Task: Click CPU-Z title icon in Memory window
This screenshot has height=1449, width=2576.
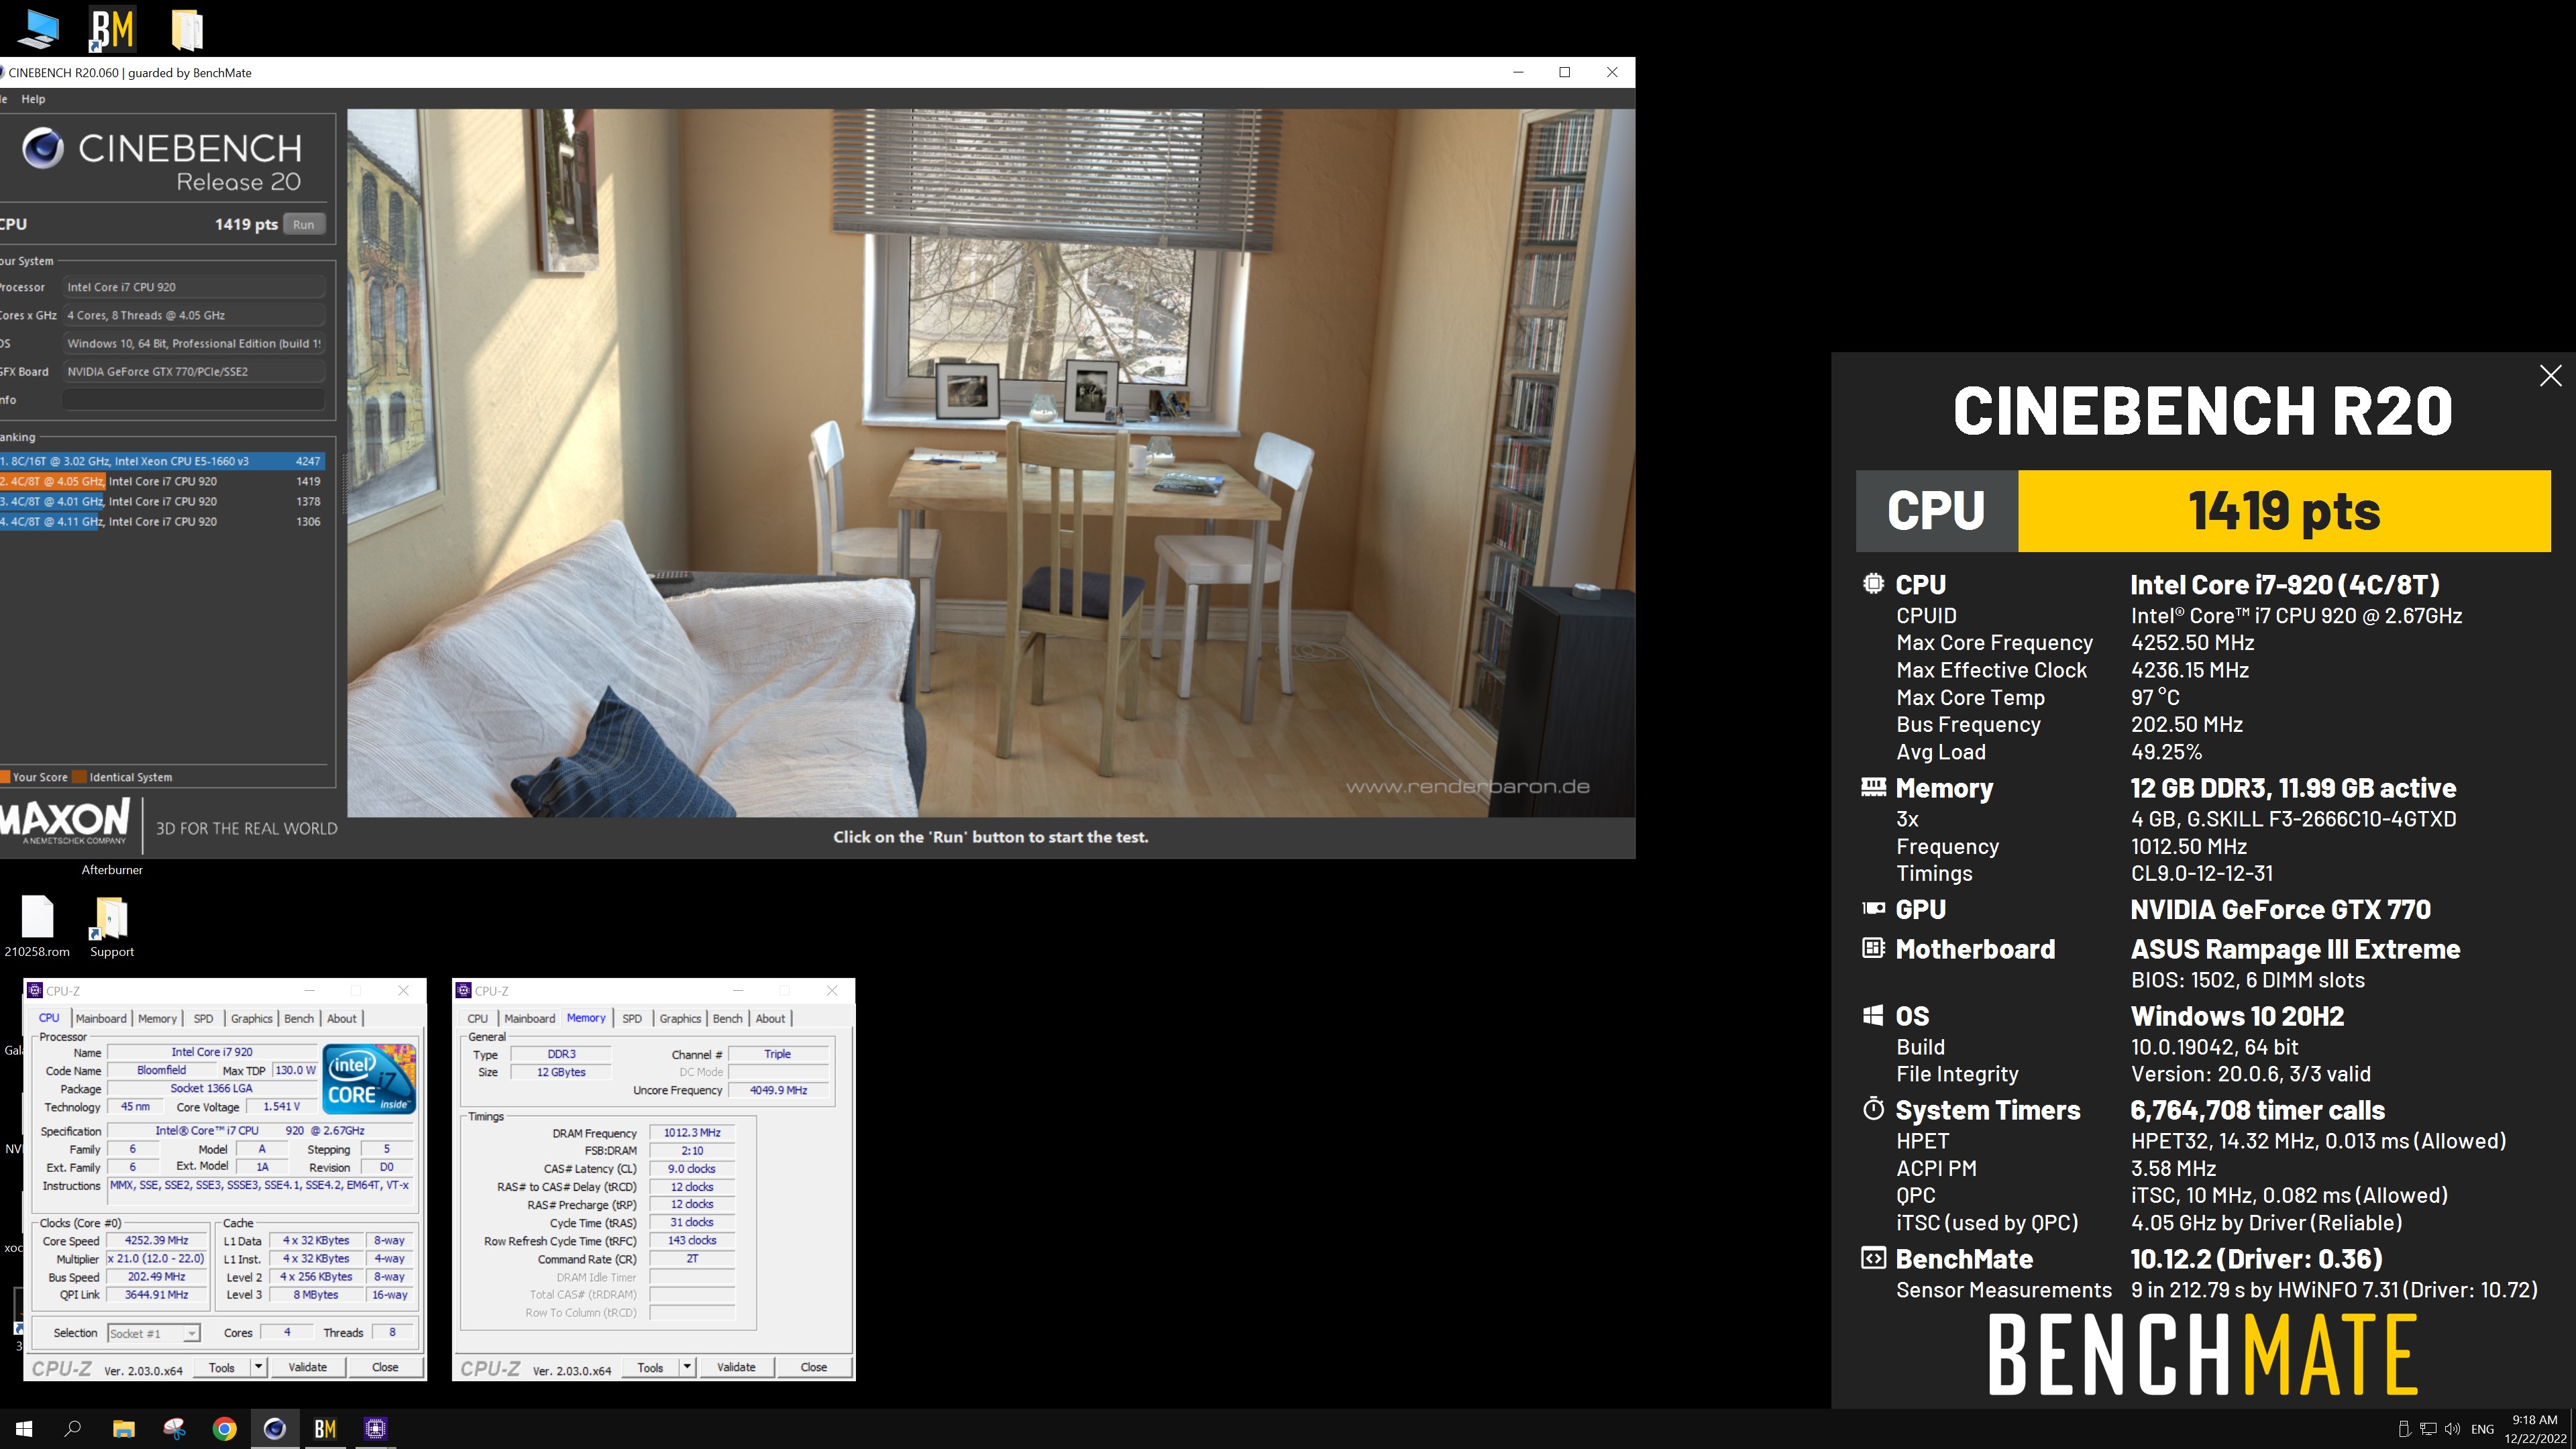Action: pyautogui.click(x=463, y=990)
